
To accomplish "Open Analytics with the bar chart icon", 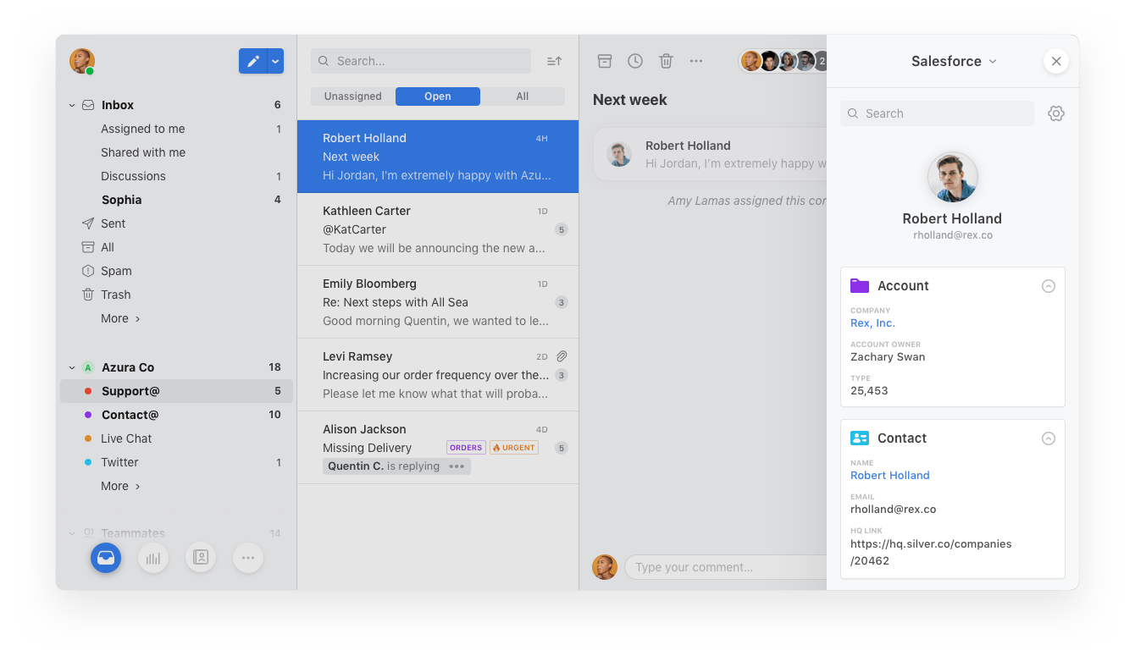I will (152, 557).
